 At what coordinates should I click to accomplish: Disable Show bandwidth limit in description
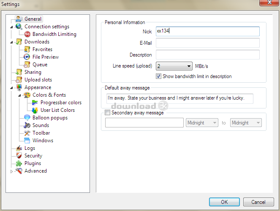pos(159,76)
